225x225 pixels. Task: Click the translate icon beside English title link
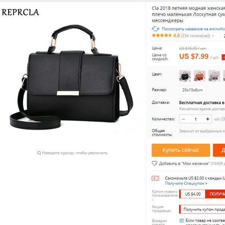pyautogui.click(x=155, y=29)
